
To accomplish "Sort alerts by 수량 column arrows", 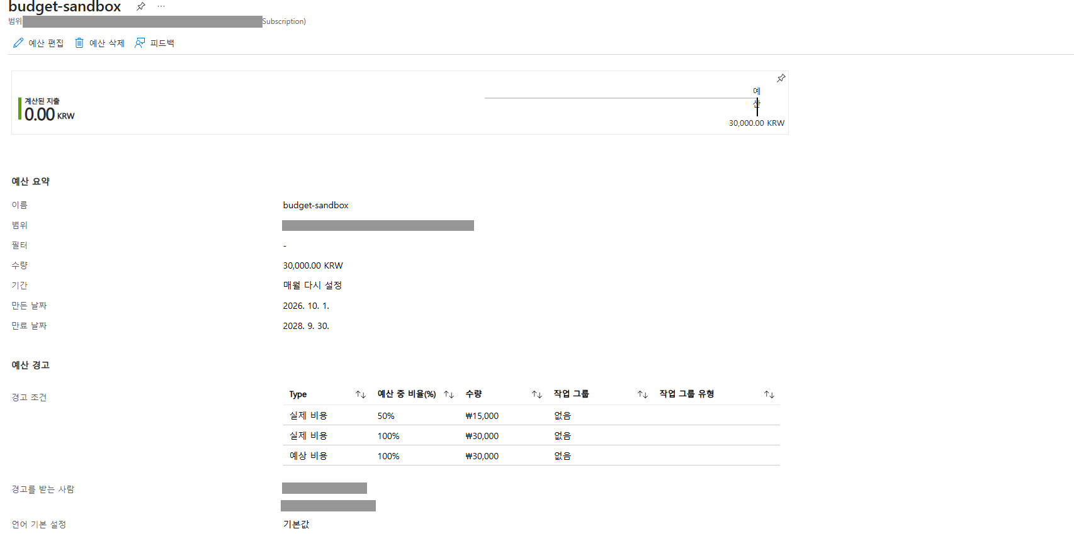I will (x=537, y=394).
